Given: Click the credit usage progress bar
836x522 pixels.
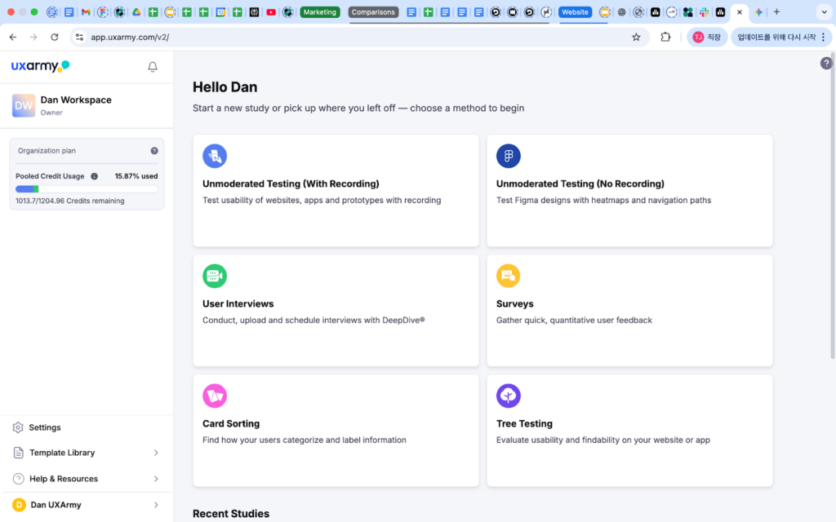Looking at the screenshot, I should pyautogui.click(x=86, y=188).
